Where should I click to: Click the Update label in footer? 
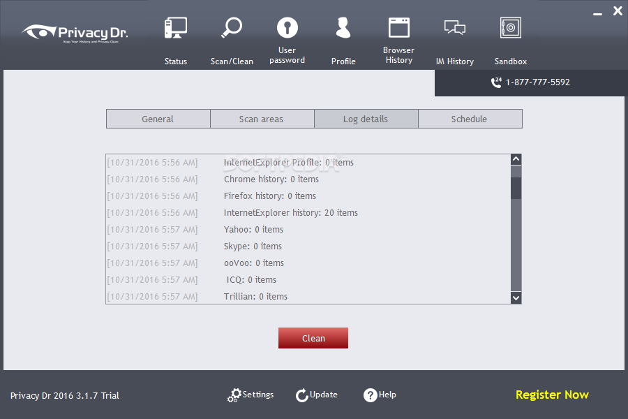(324, 395)
